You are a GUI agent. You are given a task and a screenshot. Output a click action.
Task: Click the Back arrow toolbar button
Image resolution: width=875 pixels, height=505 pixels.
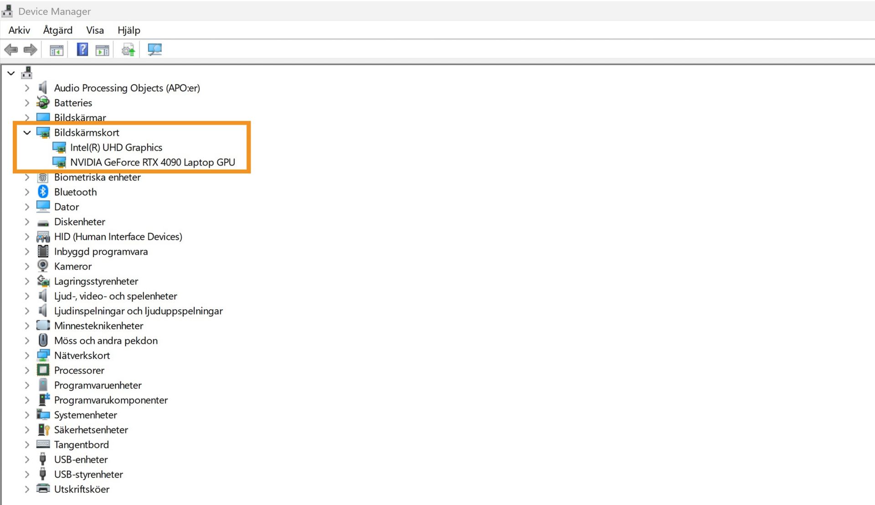pos(11,49)
